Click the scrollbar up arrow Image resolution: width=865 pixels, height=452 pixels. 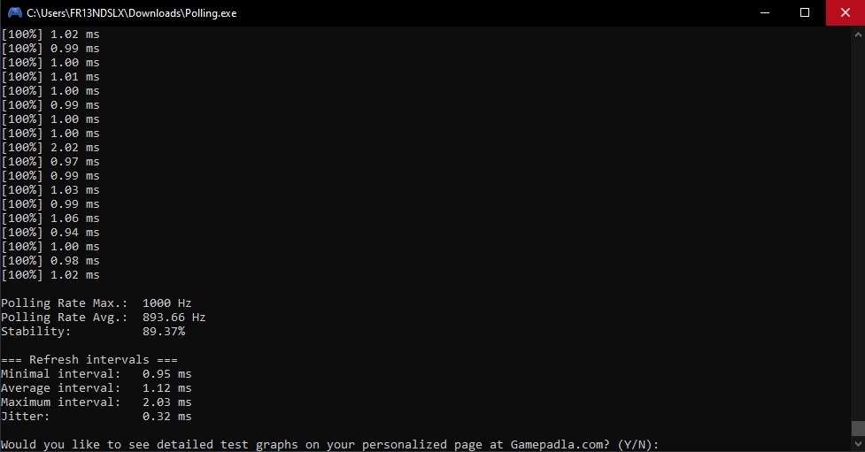click(858, 34)
